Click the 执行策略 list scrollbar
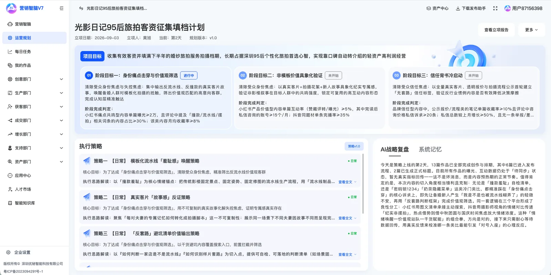This screenshot has height=275, width=551. pyautogui.click(x=363, y=183)
